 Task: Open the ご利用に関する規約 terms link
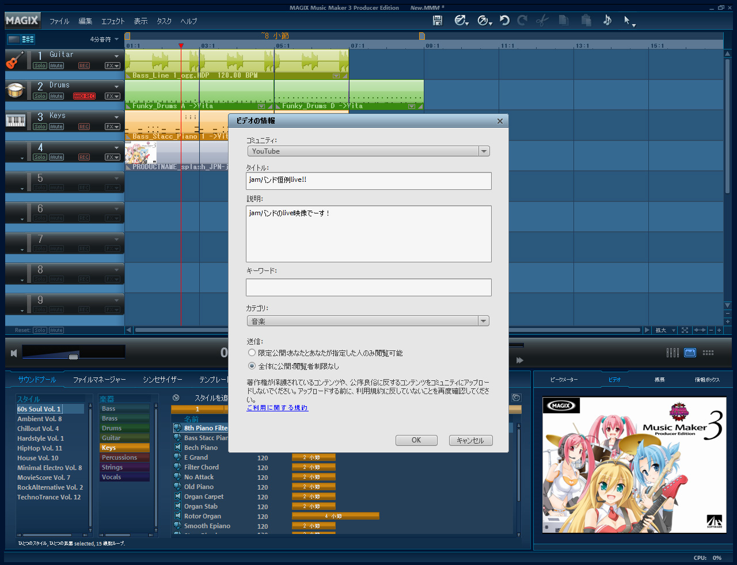coord(277,408)
